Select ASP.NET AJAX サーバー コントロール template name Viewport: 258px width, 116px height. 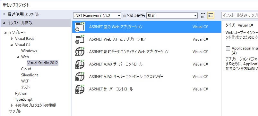point(116,64)
